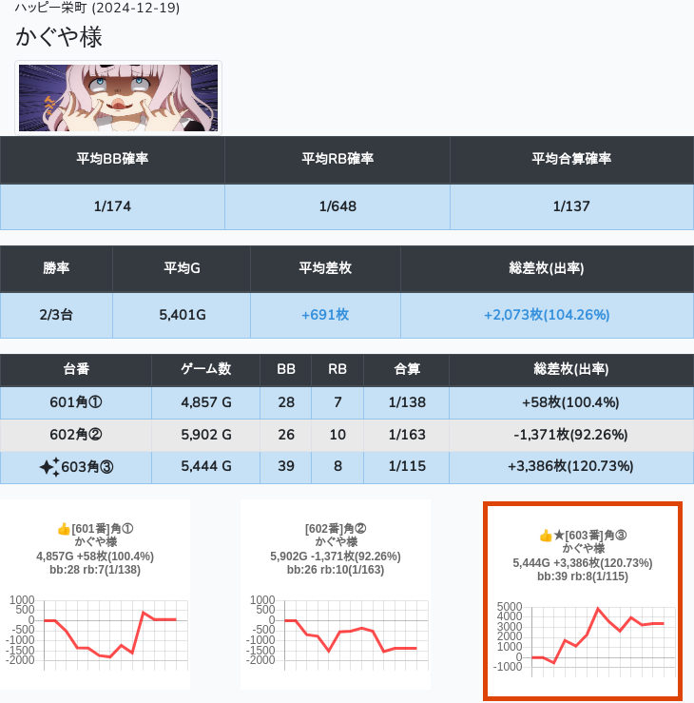Sort by the ゲーム数 column header
This screenshot has height=703, width=694.
[205, 369]
